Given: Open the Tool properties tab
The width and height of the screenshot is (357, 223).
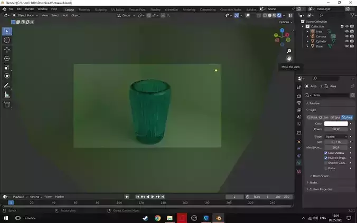Looking at the screenshot, I should pyautogui.click(x=299, y=88).
